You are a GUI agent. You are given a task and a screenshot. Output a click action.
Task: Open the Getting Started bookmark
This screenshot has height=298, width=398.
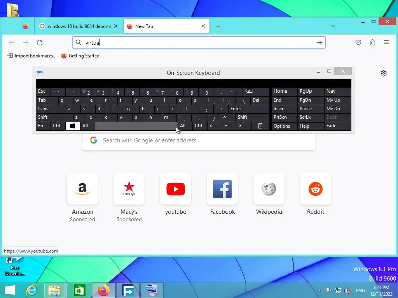click(x=80, y=56)
